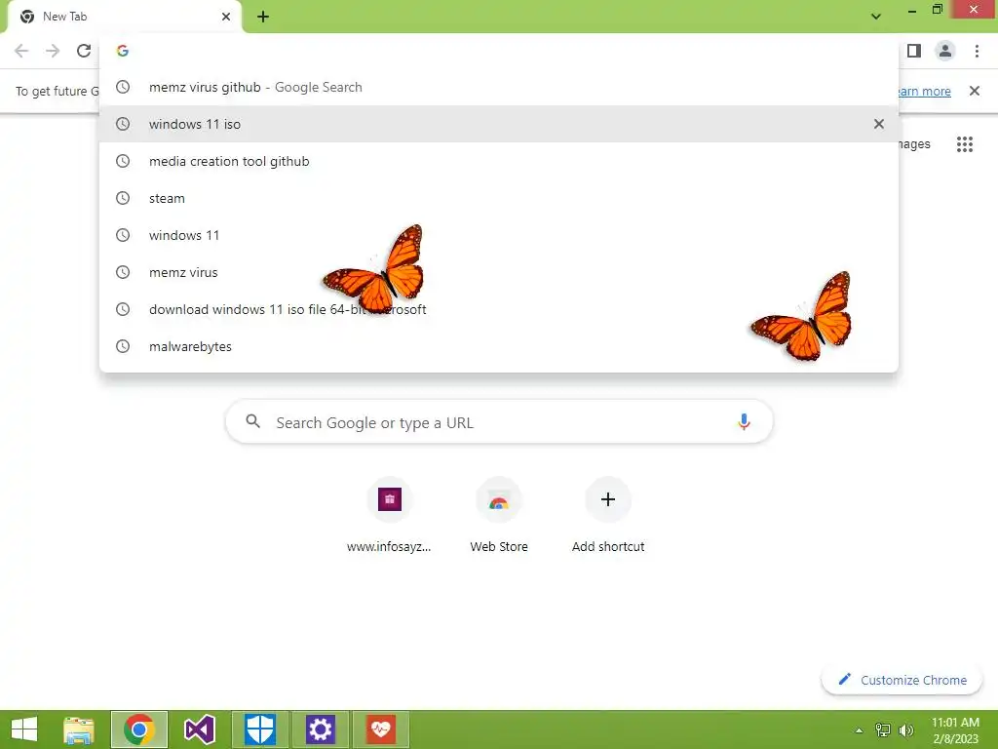998x749 pixels.
Task: Open the tab search dropdown arrow
Action: pyautogui.click(x=876, y=17)
